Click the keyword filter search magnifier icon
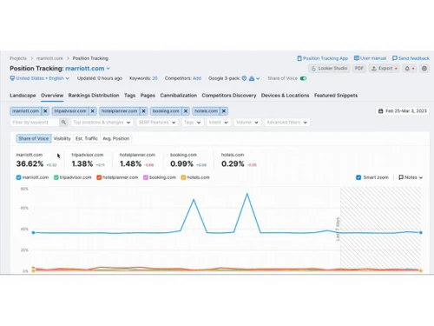 pyautogui.click(x=63, y=123)
